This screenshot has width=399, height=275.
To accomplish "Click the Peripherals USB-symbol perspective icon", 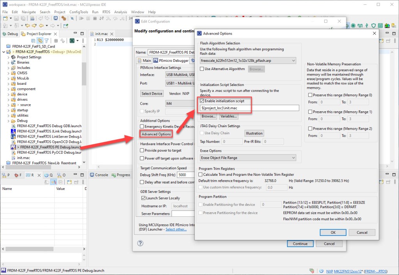I will [x=367, y=26].
